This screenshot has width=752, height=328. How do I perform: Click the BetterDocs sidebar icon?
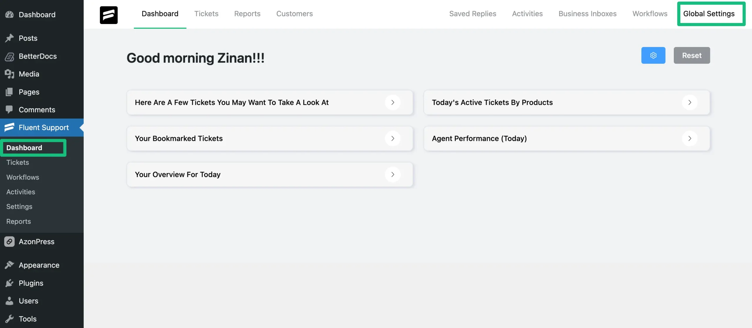click(9, 56)
